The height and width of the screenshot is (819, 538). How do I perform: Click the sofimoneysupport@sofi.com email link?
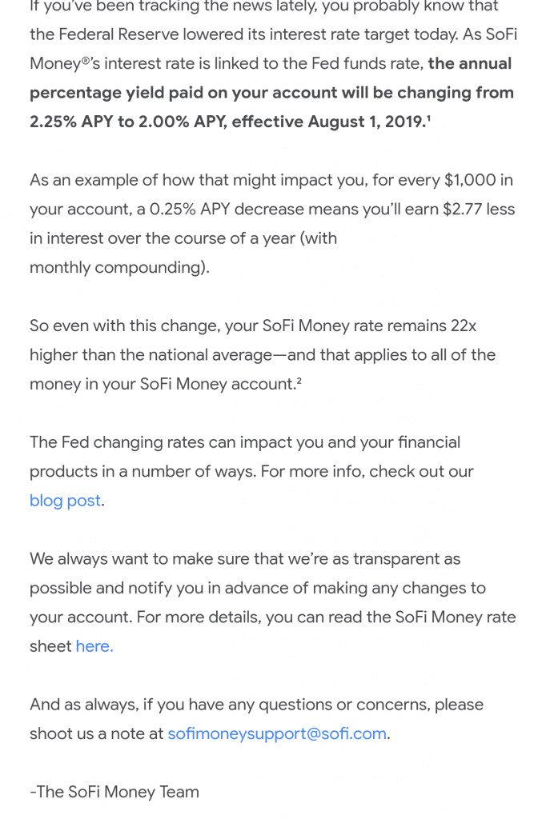coord(277,733)
